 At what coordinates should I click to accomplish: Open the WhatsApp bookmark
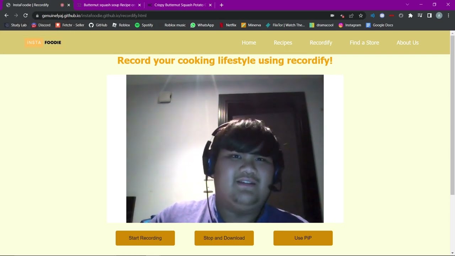tap(202, 25)
